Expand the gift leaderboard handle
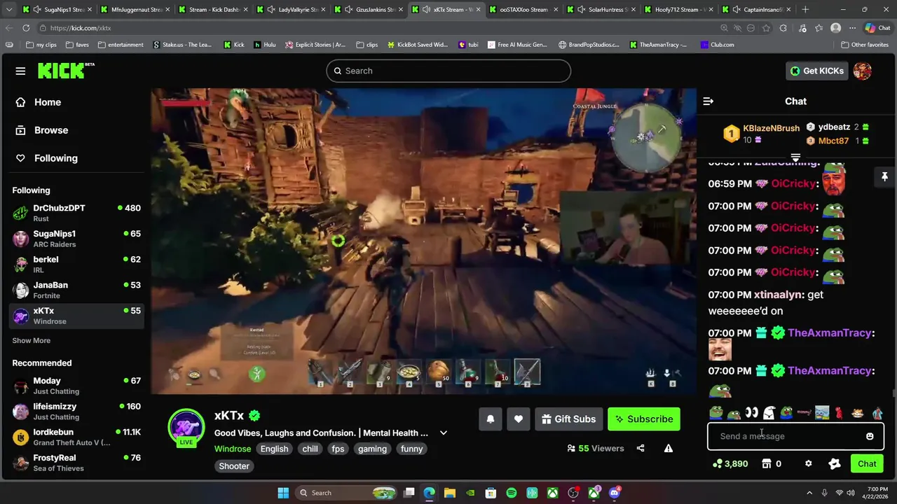 (795, 157)
